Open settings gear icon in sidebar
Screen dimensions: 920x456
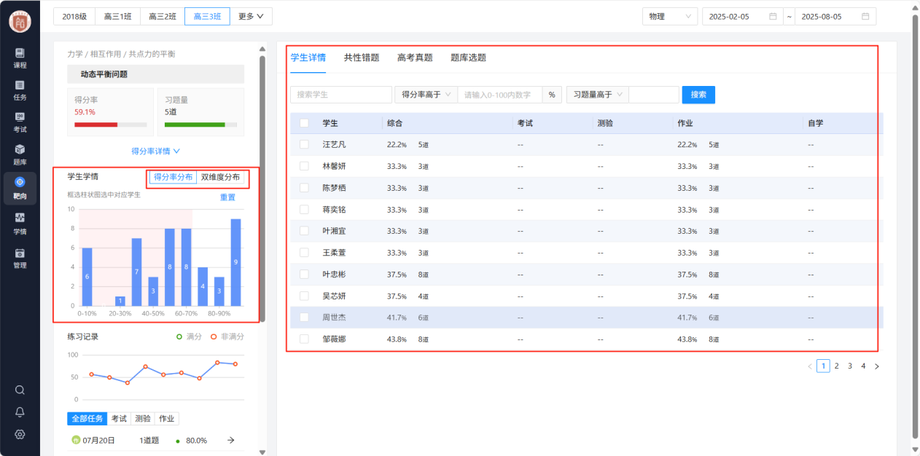pyautogui.click(x=20, y=434)
